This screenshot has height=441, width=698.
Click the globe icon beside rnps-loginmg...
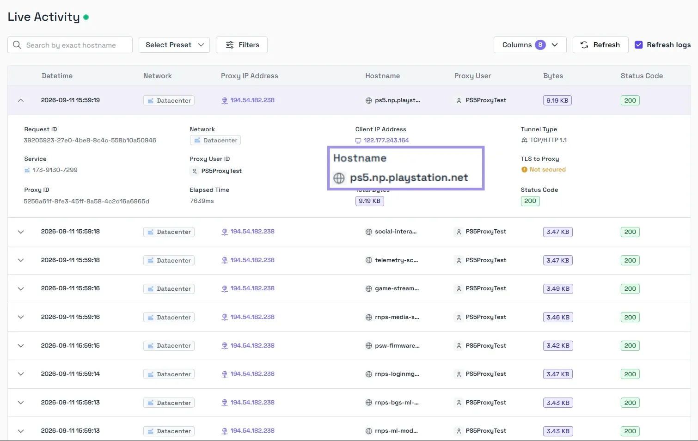pos(369,374)
